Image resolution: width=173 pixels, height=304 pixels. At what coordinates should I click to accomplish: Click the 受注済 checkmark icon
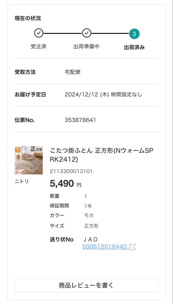[38, 33]
